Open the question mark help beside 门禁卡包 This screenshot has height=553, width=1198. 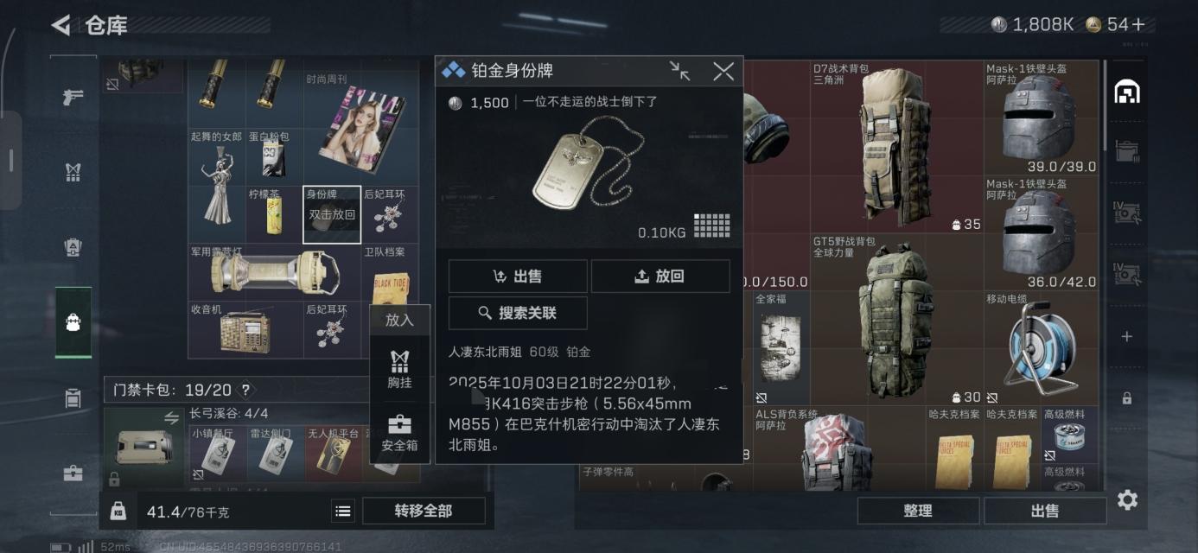(x=245, y=390)
